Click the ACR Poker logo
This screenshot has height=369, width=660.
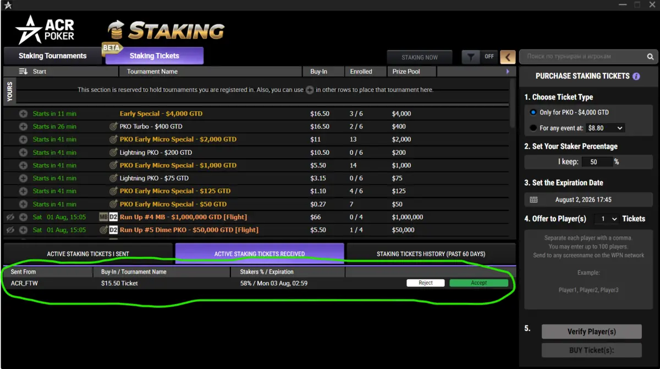pyautogui.click(x=45, y=30)
